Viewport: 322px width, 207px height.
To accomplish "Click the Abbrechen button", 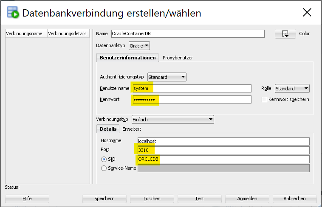I will [294, 199].
